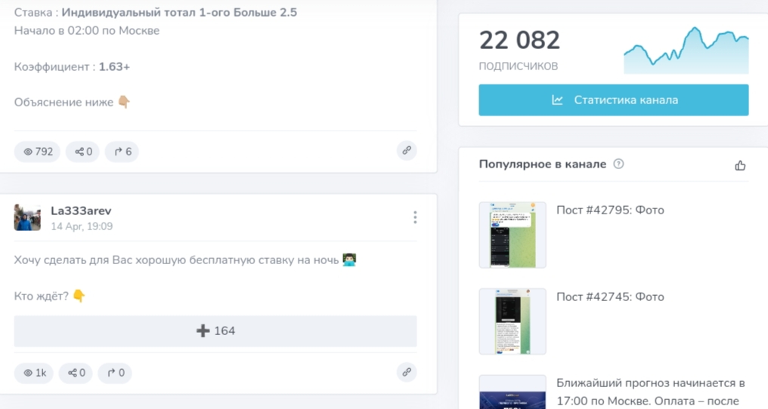Image resolution: width=768 pixels, height=409 pixels.
Task: Click La333arev channel avatar
Action: tap(27, 217)
